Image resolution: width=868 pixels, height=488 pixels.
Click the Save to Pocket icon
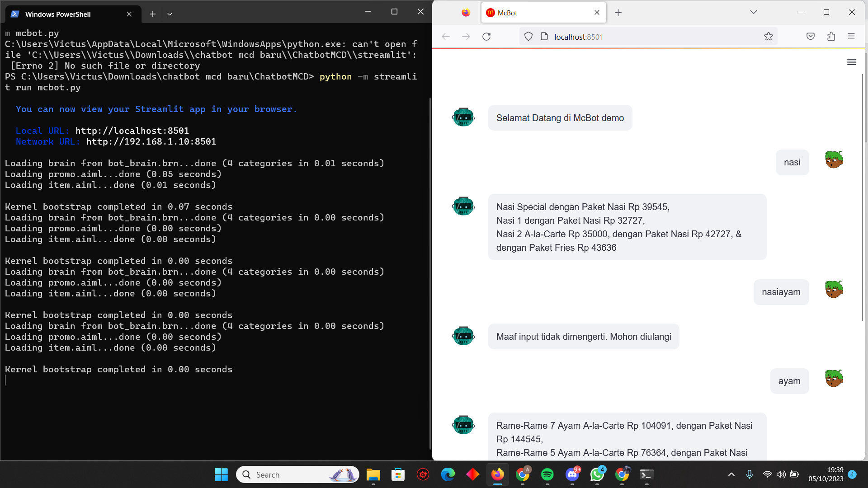tap(811, 37)
